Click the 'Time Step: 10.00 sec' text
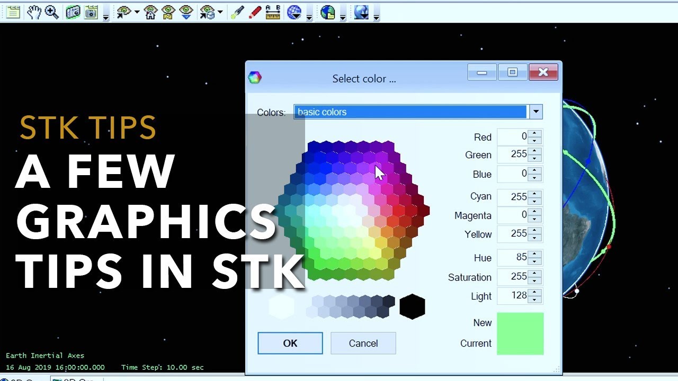Viewport: 678px width, 381px height. (162, 367)
